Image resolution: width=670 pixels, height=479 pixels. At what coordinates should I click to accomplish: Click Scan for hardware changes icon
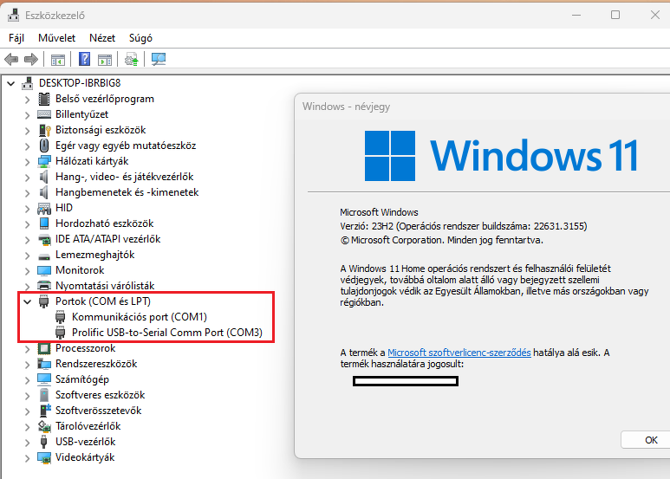click(159, 60)
